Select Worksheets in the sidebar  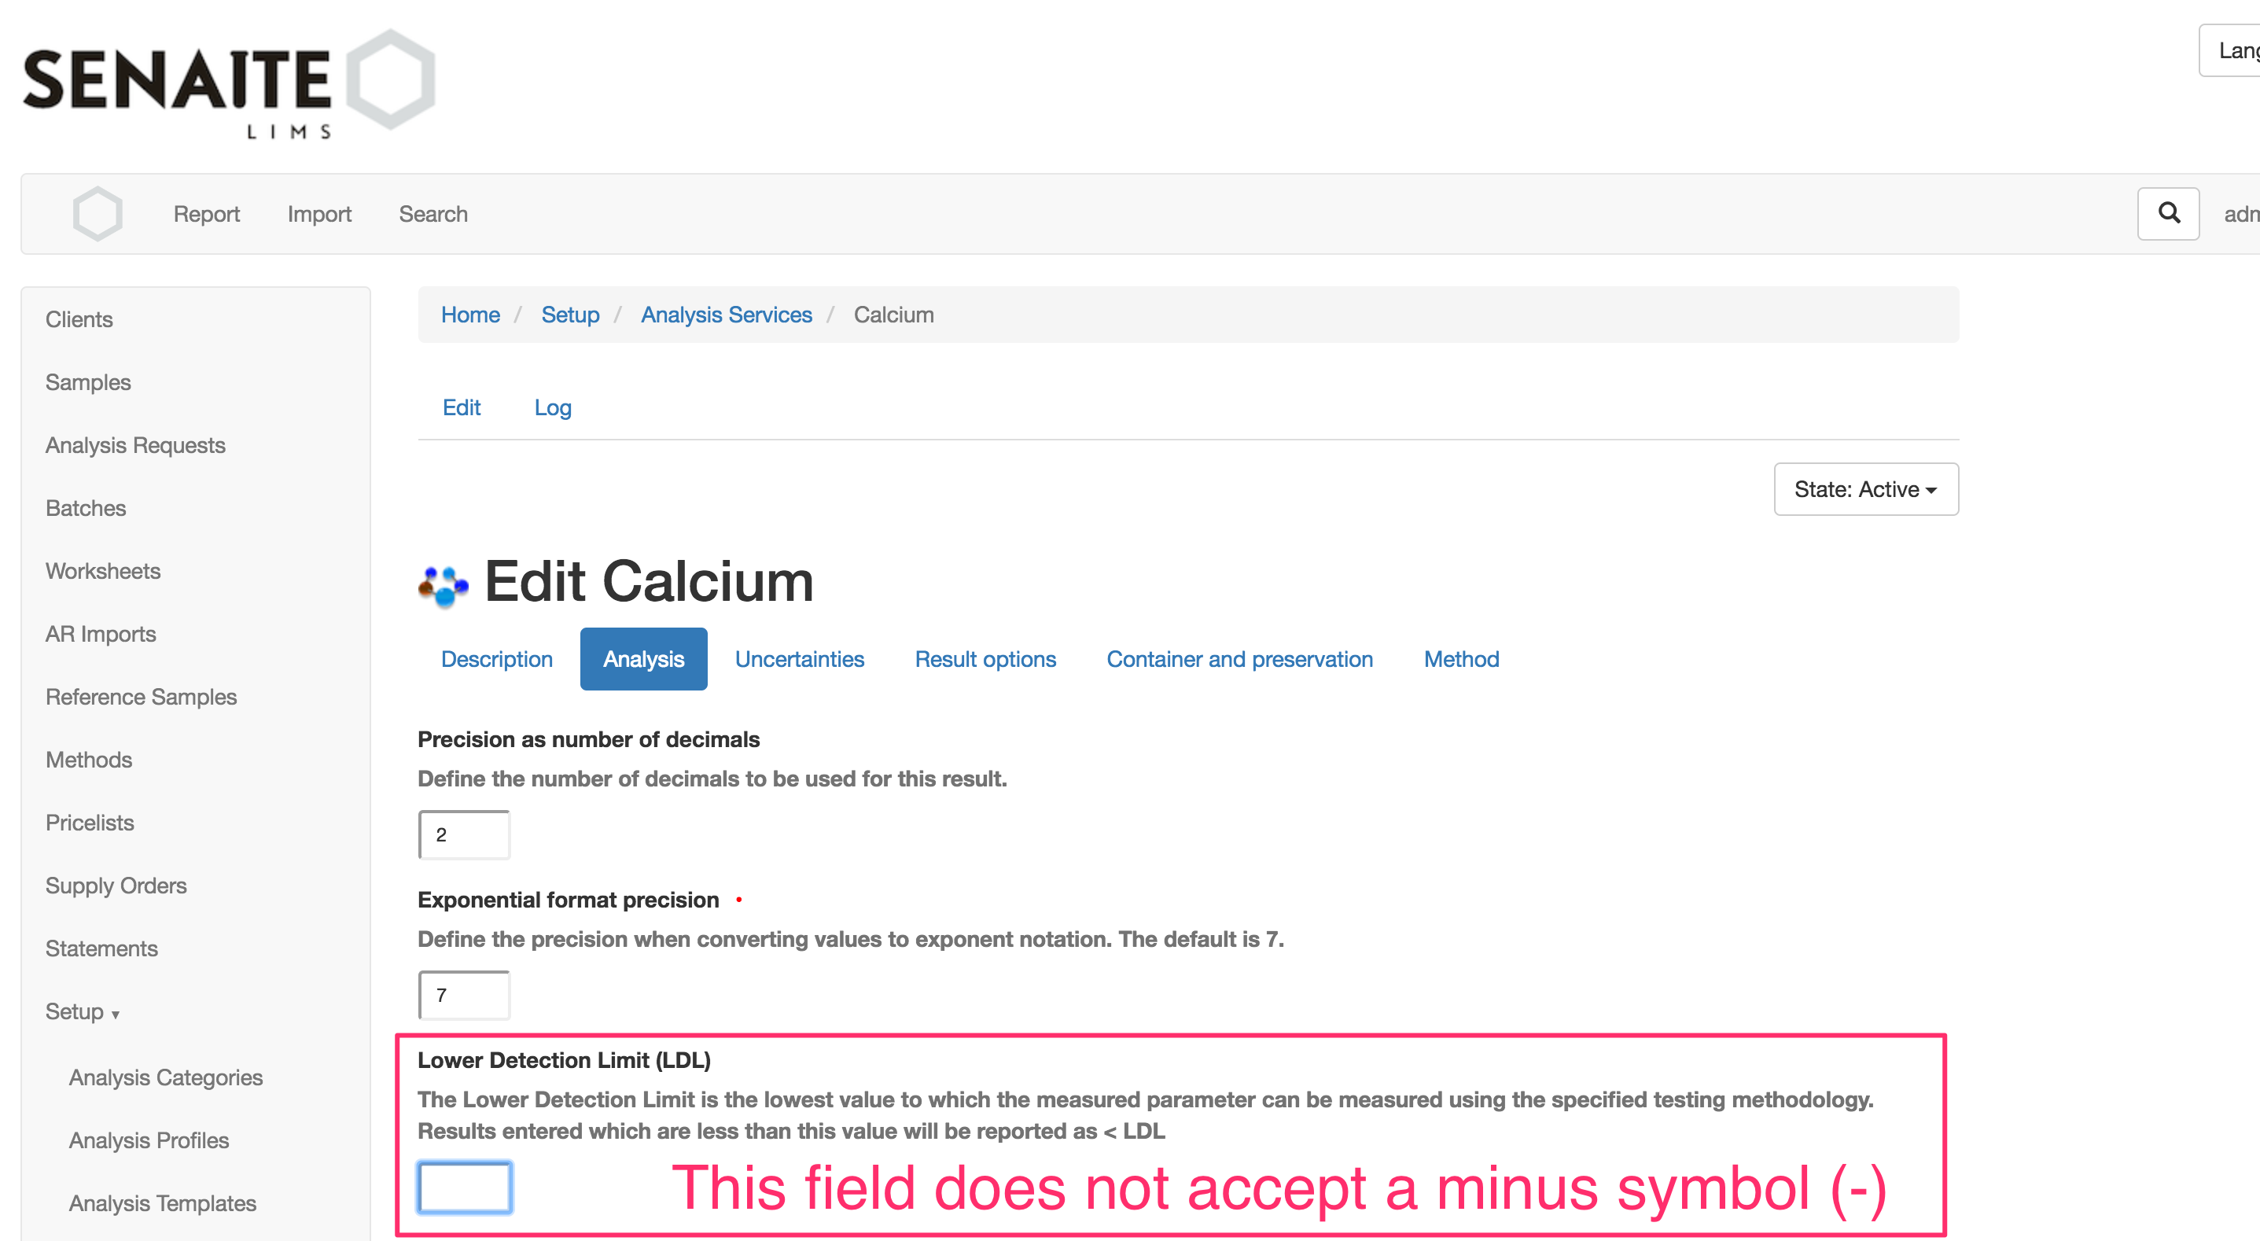click(103, 570)
